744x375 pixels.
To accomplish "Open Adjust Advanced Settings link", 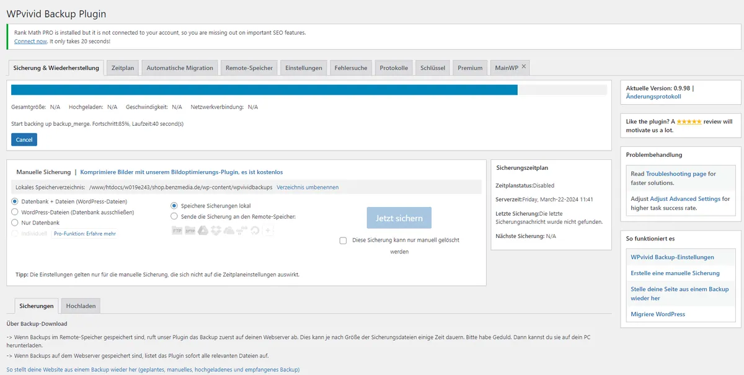I will tap(685, 199).
